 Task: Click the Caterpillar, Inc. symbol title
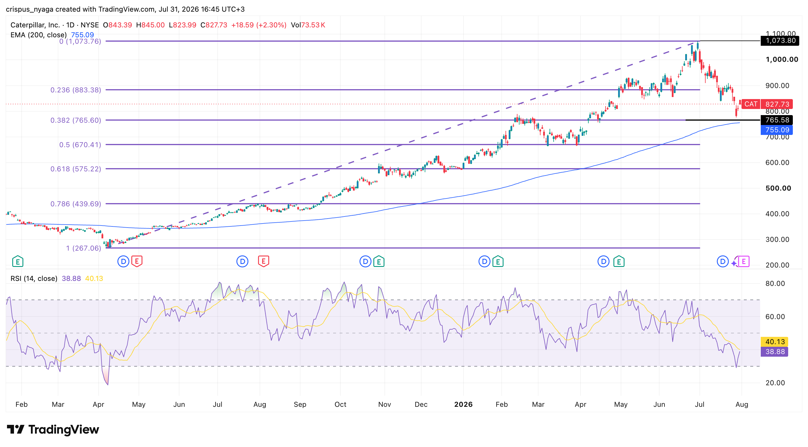click(x=35, y=25)
